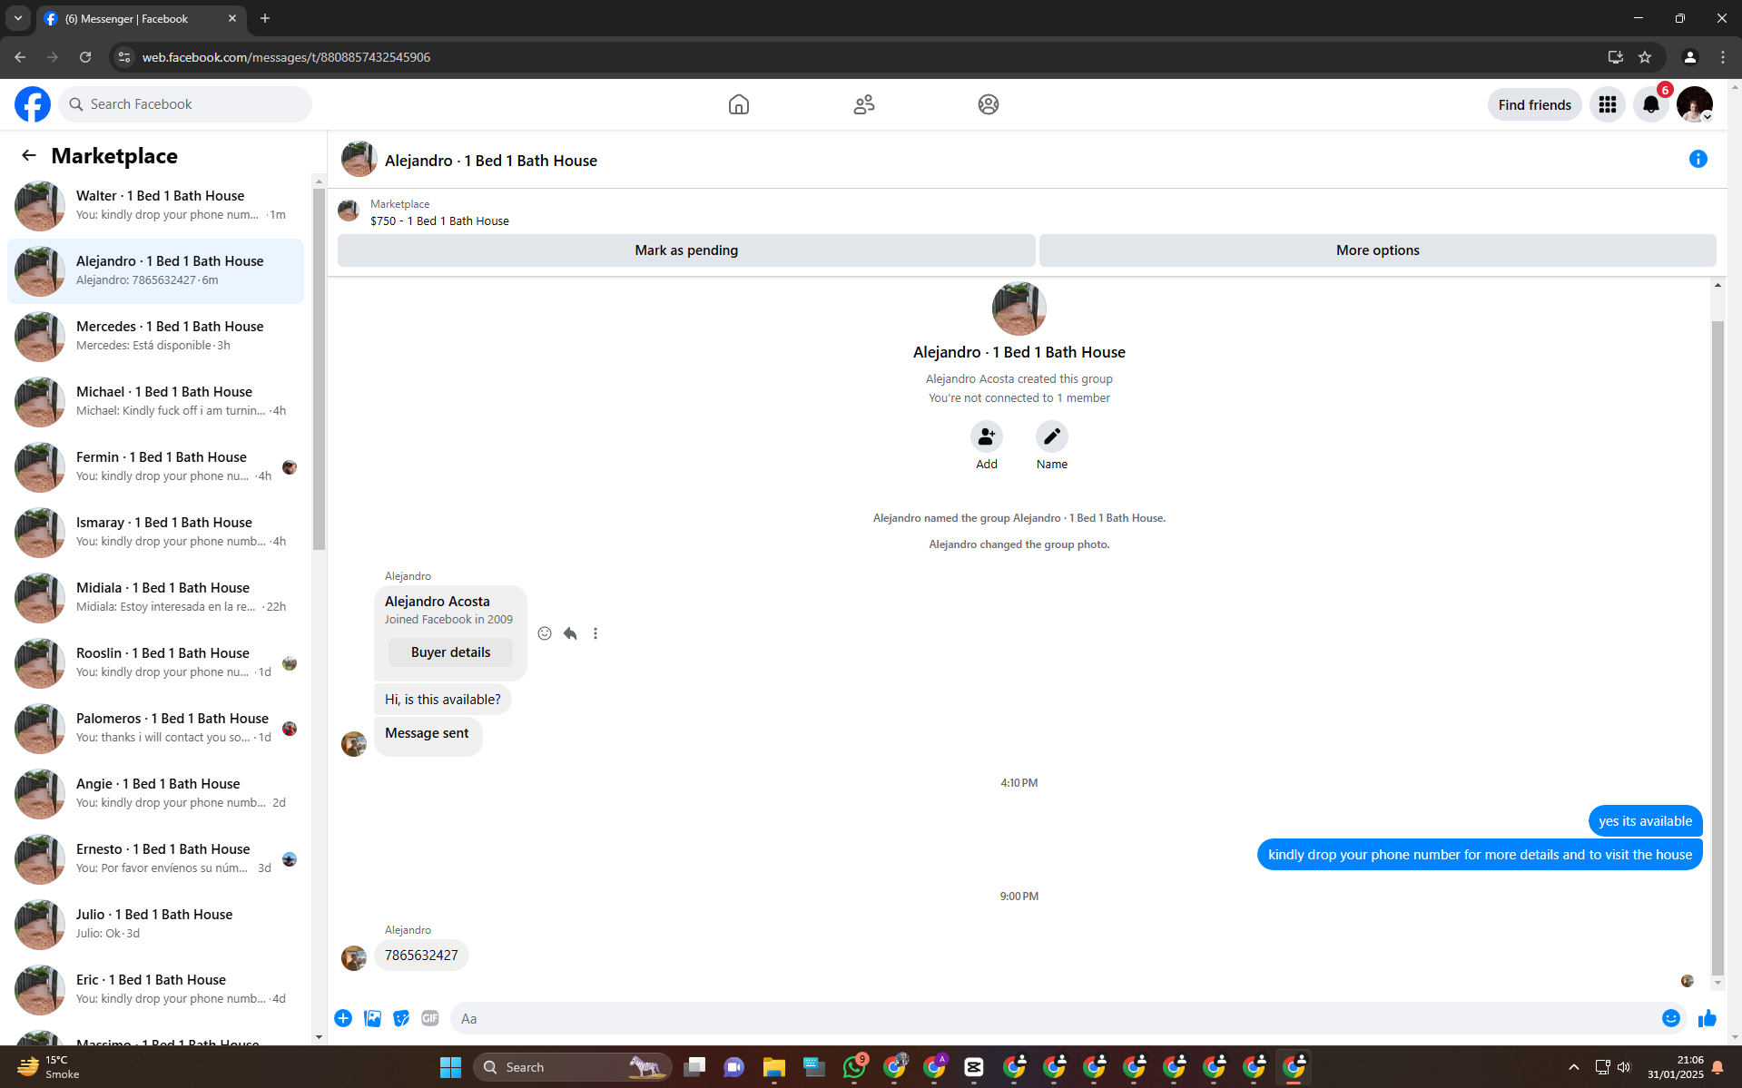
Task: Click the large group photo in chat
Action: (x=1019, y=309)
